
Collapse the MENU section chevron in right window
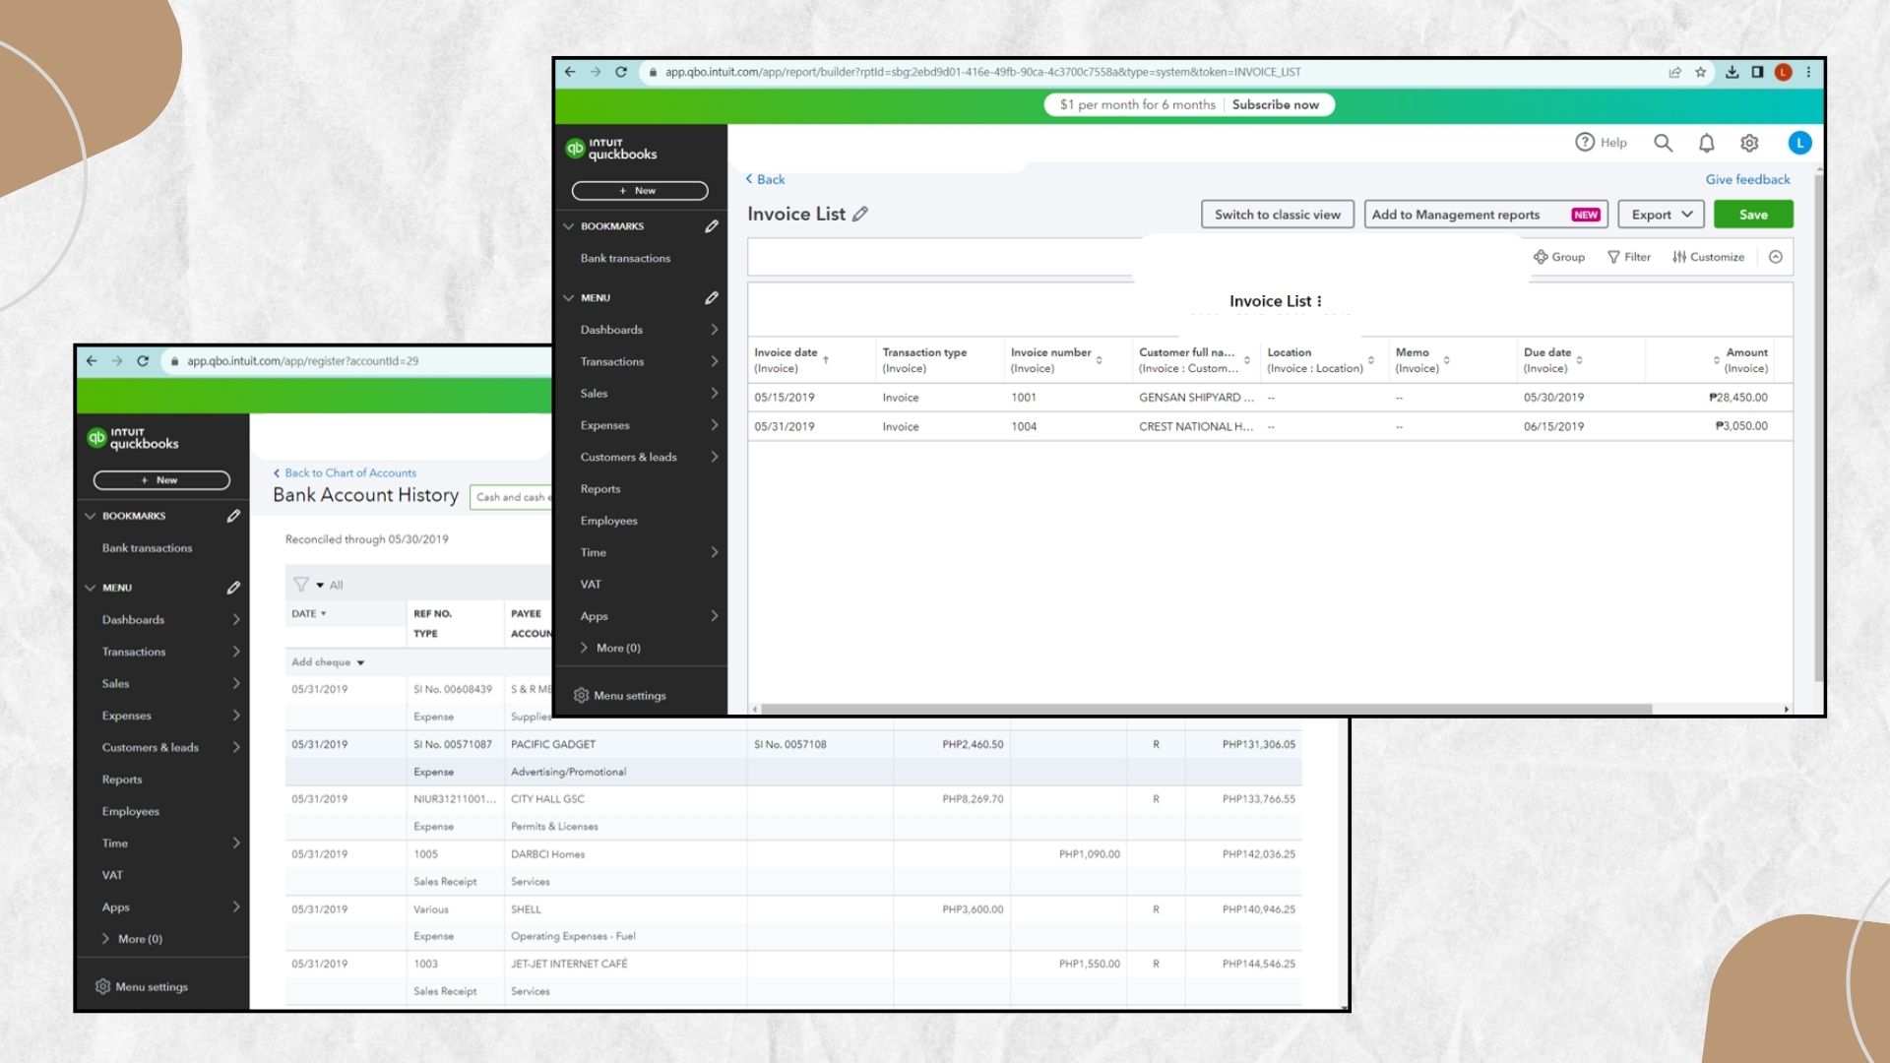569,297
